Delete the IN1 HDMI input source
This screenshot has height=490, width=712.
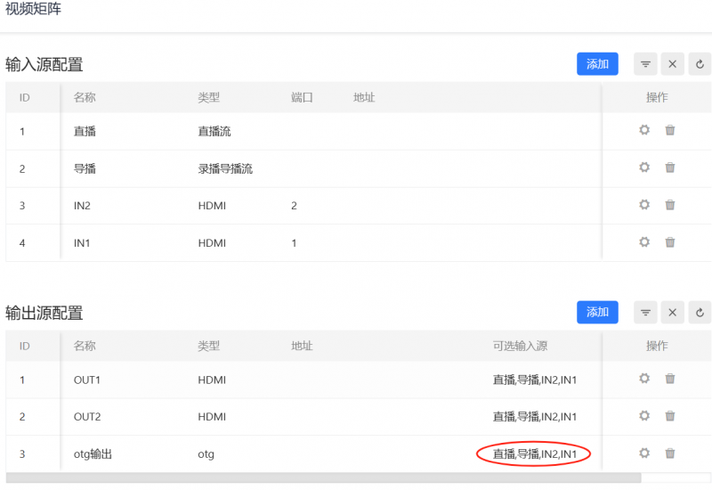[670, 242]
